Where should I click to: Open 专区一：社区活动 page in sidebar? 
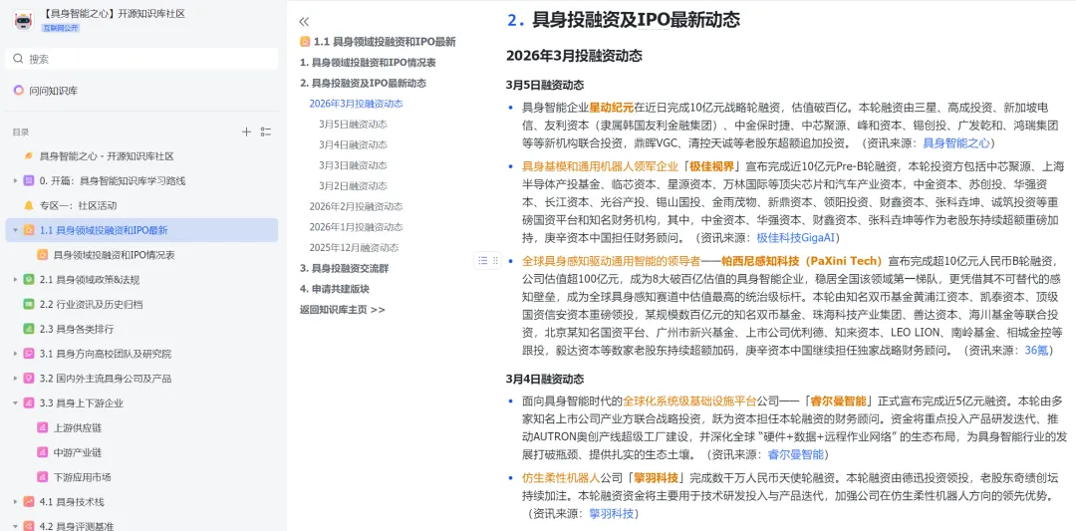click(78, 206)
